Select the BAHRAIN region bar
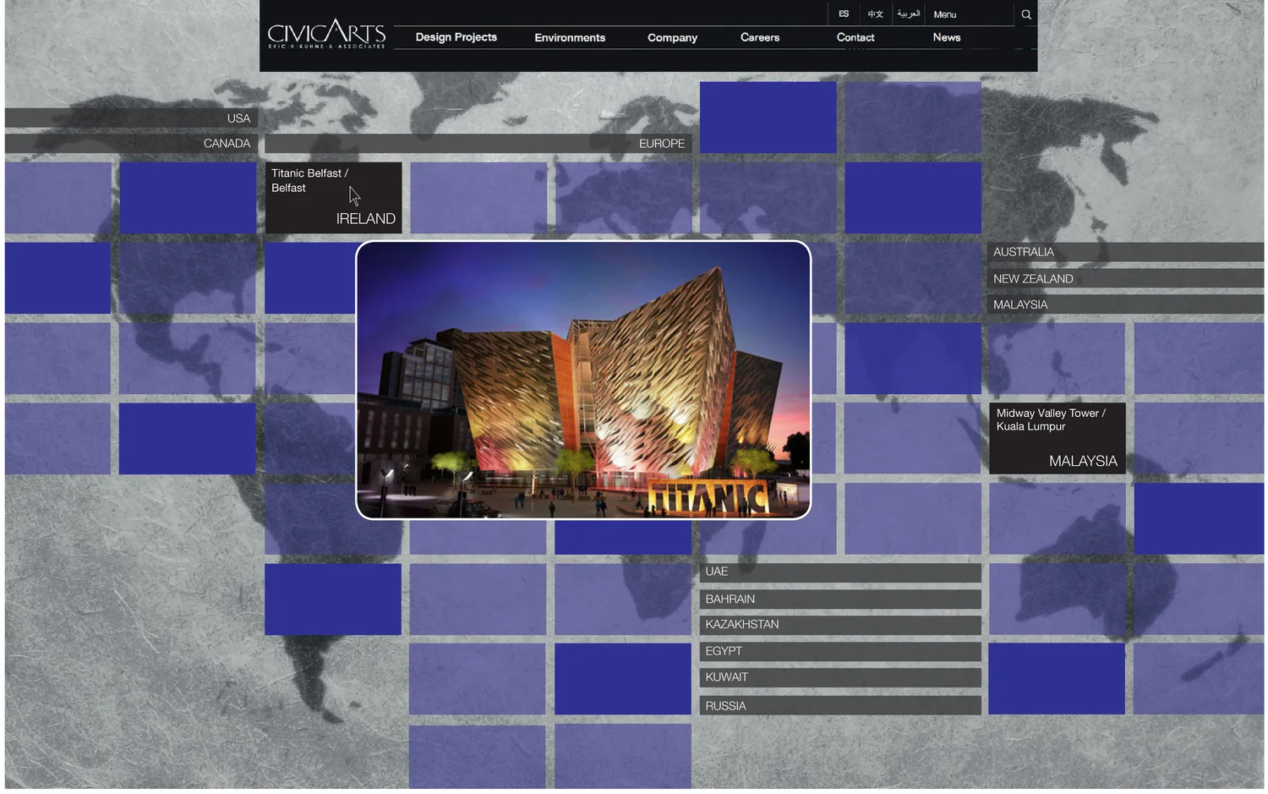 [x=840, y=599]
